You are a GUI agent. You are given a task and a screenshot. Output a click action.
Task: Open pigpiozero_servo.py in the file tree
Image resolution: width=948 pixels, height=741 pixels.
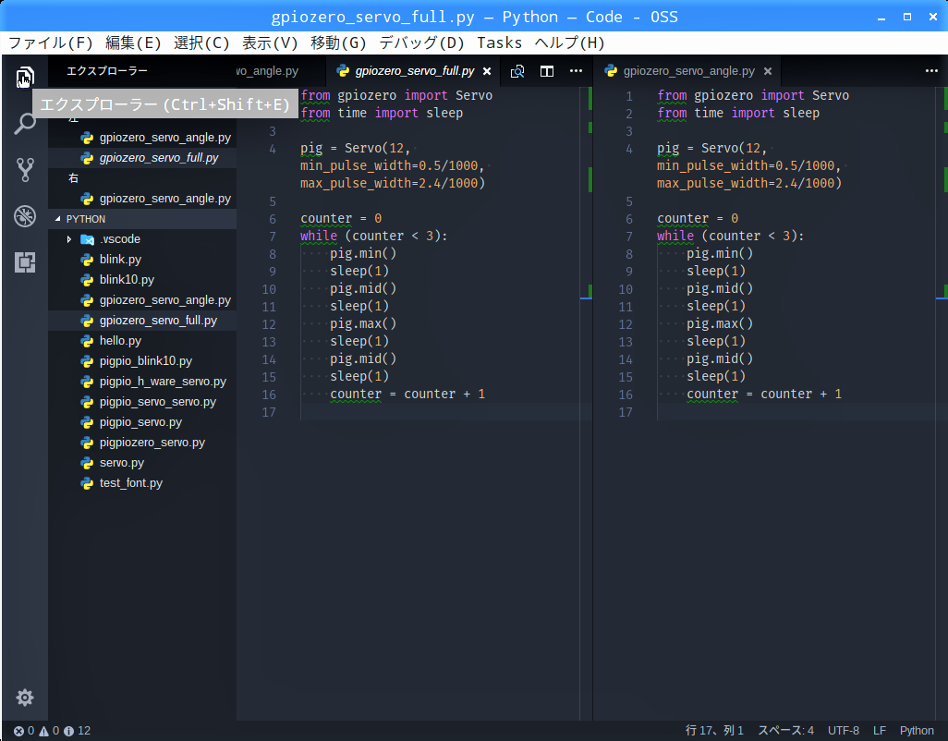tap(142, 443)
